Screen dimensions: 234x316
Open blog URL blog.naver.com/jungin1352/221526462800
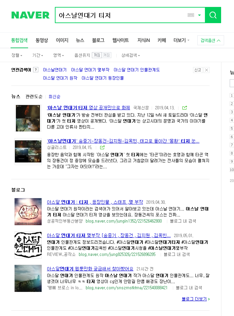click(x=124, y=221)
